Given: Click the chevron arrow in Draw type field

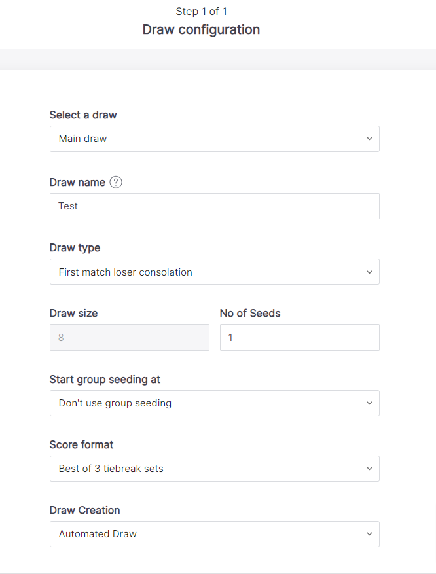Looking at the screenshot, I should (x=369, y=272).
